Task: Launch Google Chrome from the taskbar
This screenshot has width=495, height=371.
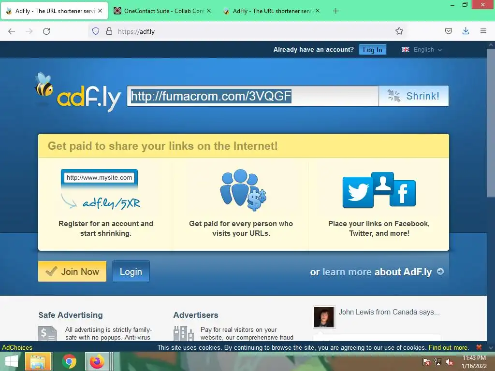Action: (x=69, y=361)
